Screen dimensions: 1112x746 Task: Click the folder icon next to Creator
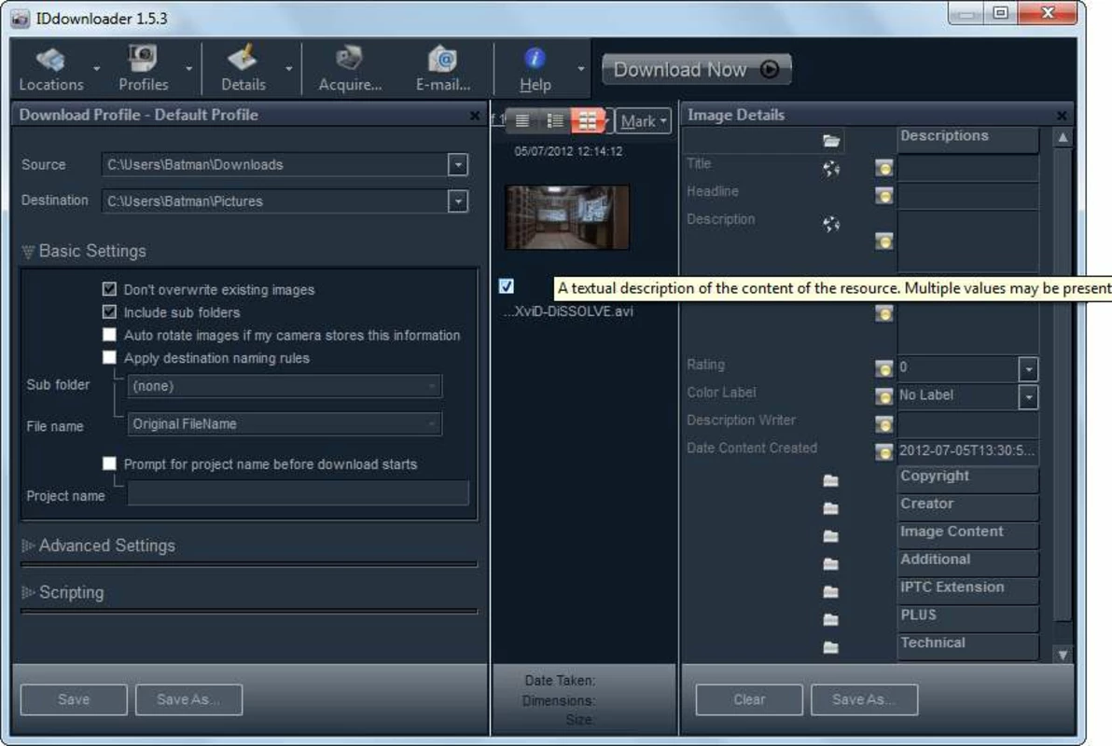(831, 508)
